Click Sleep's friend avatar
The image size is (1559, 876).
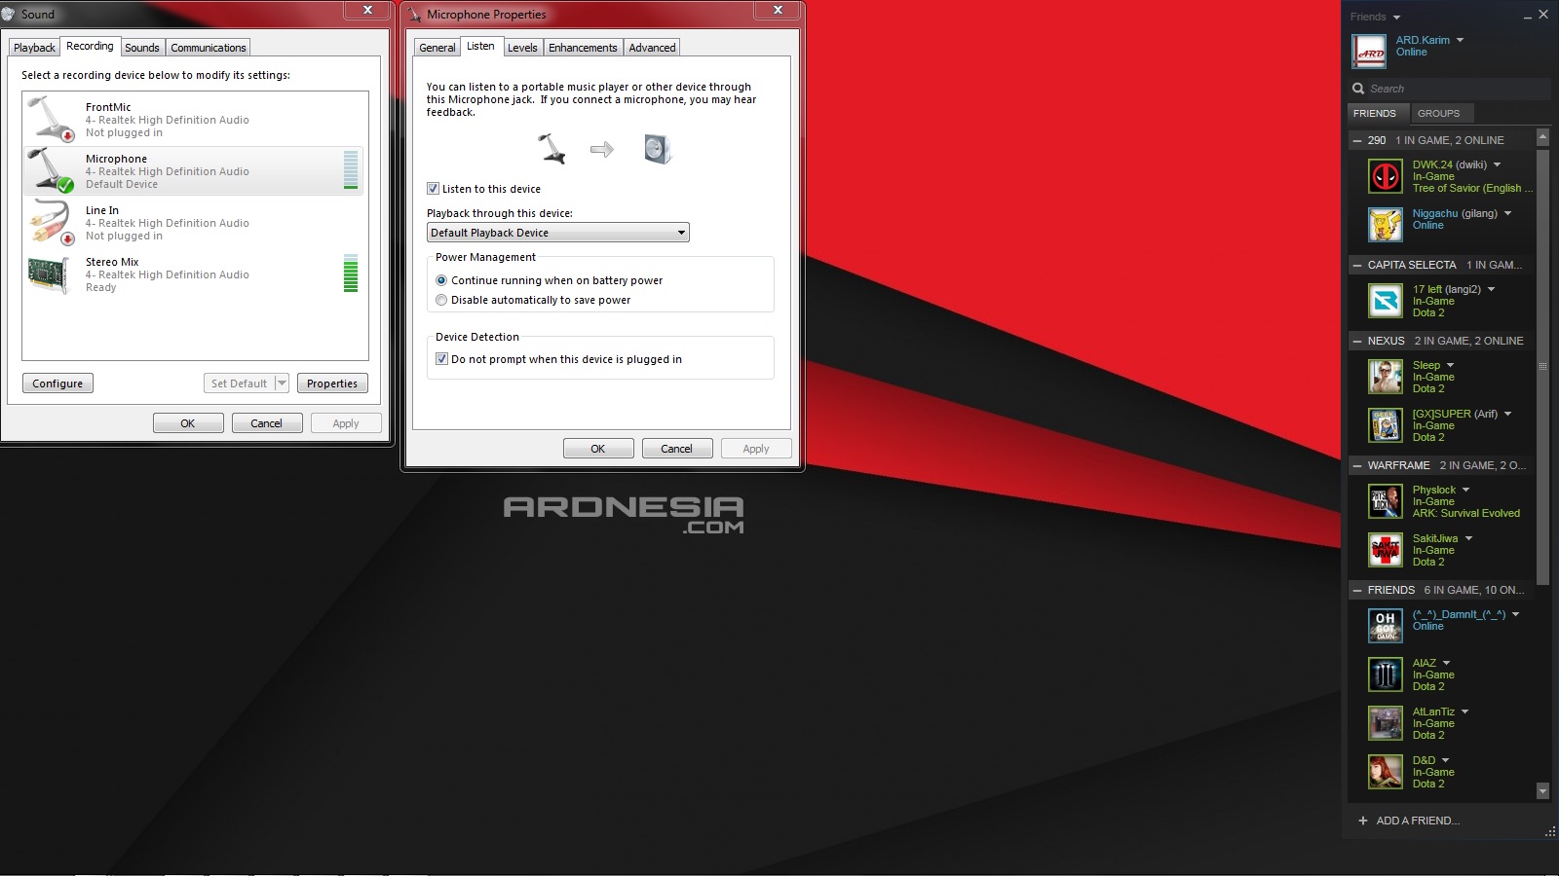point(1386,377)
